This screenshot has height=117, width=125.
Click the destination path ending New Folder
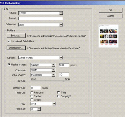point(54,48)
